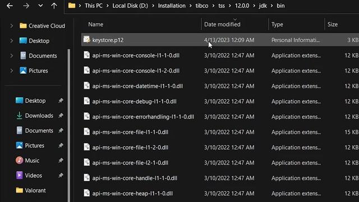Viewport: 359px width, 202px height.
Task: Open the 12.0.0 breadcrumb segment
Action: pyautogui.click(x=242, y=6)
